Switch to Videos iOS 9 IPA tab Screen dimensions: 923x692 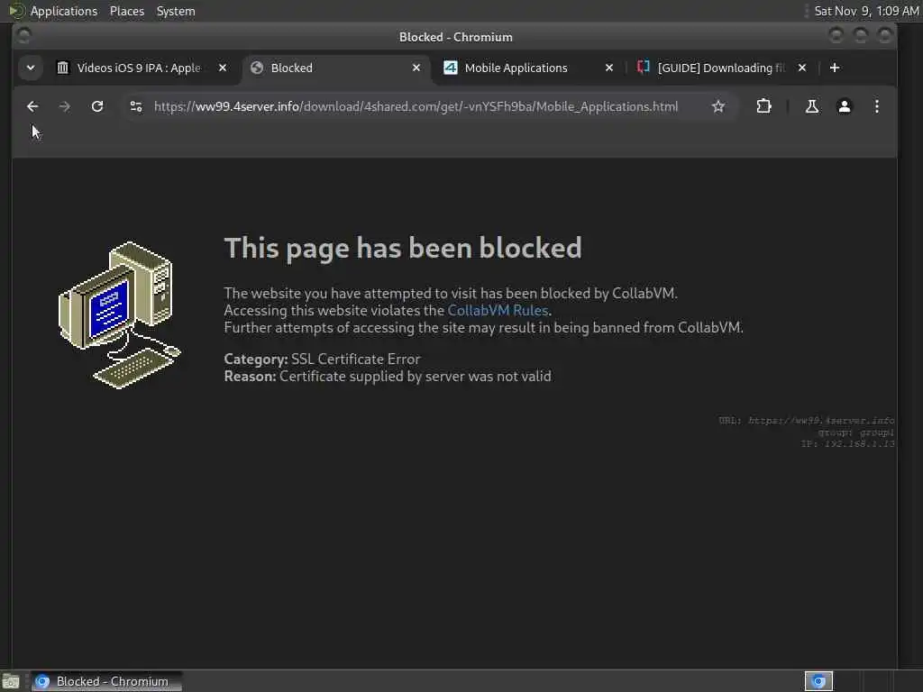(138, 68)
